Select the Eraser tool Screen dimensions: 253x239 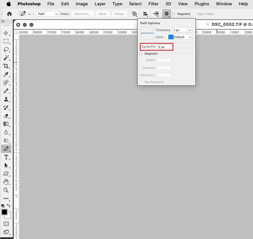tap(6, 116)
